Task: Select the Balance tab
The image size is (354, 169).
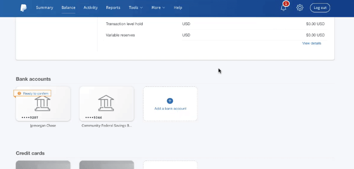Action: (68, 7)
